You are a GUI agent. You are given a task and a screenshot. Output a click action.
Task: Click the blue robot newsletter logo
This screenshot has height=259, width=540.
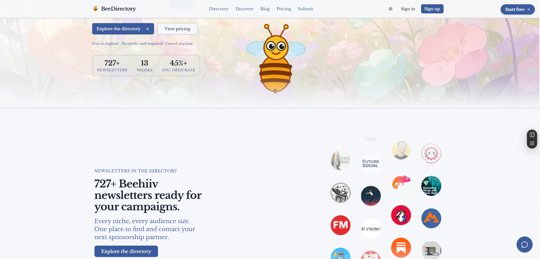click(341, 253)
